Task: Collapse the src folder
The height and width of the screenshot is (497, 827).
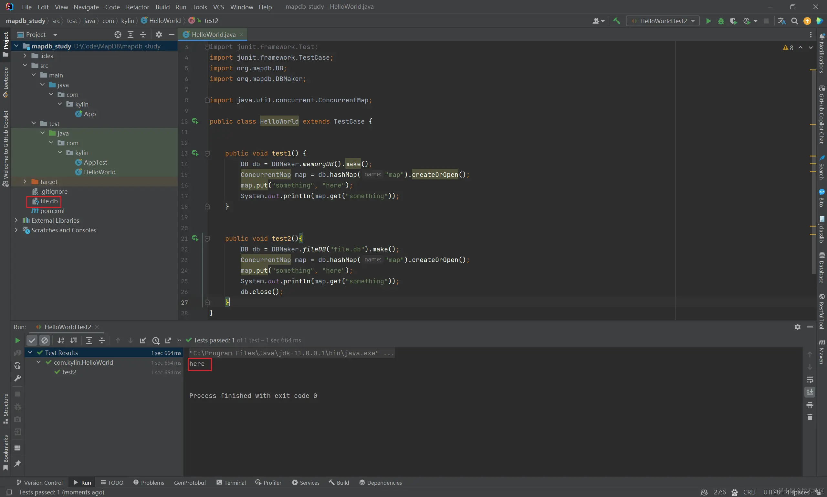Action: click(25, 65)
